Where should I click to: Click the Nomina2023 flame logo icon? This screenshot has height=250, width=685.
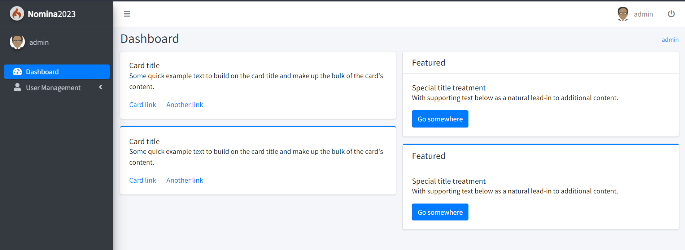[17, 14]
